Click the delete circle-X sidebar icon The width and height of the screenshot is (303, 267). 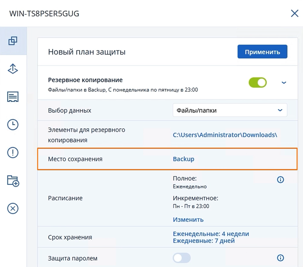pyautogui.click(x=13, y=209)
